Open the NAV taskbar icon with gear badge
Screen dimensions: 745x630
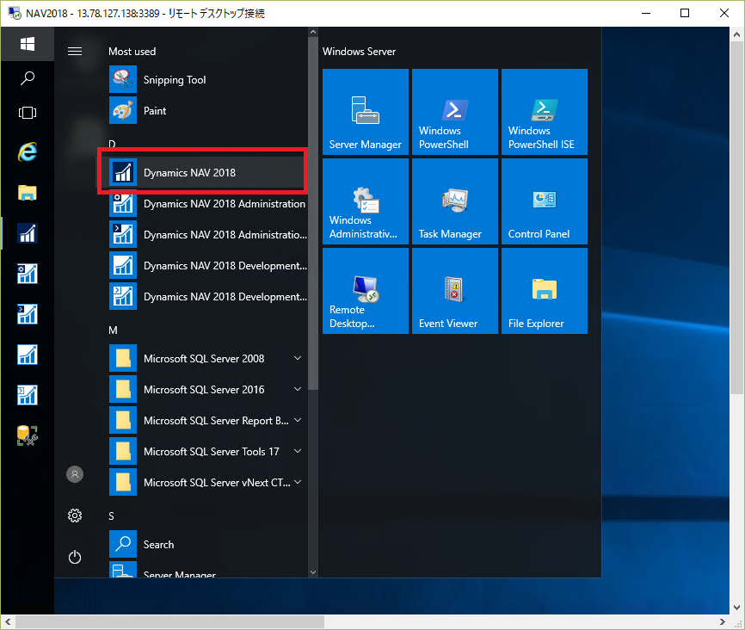(x=27, y=274)
